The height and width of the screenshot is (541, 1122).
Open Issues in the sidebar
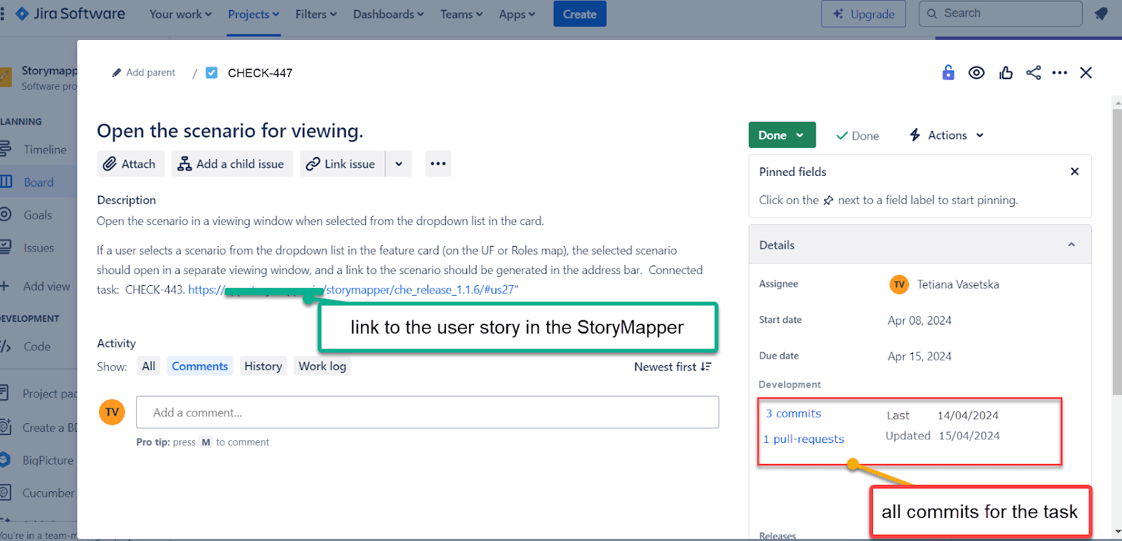coord(39,248)
